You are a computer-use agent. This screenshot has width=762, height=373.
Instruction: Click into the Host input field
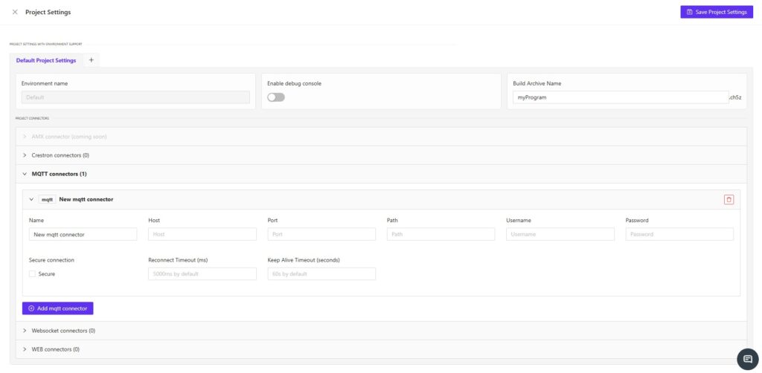point(202,234)
